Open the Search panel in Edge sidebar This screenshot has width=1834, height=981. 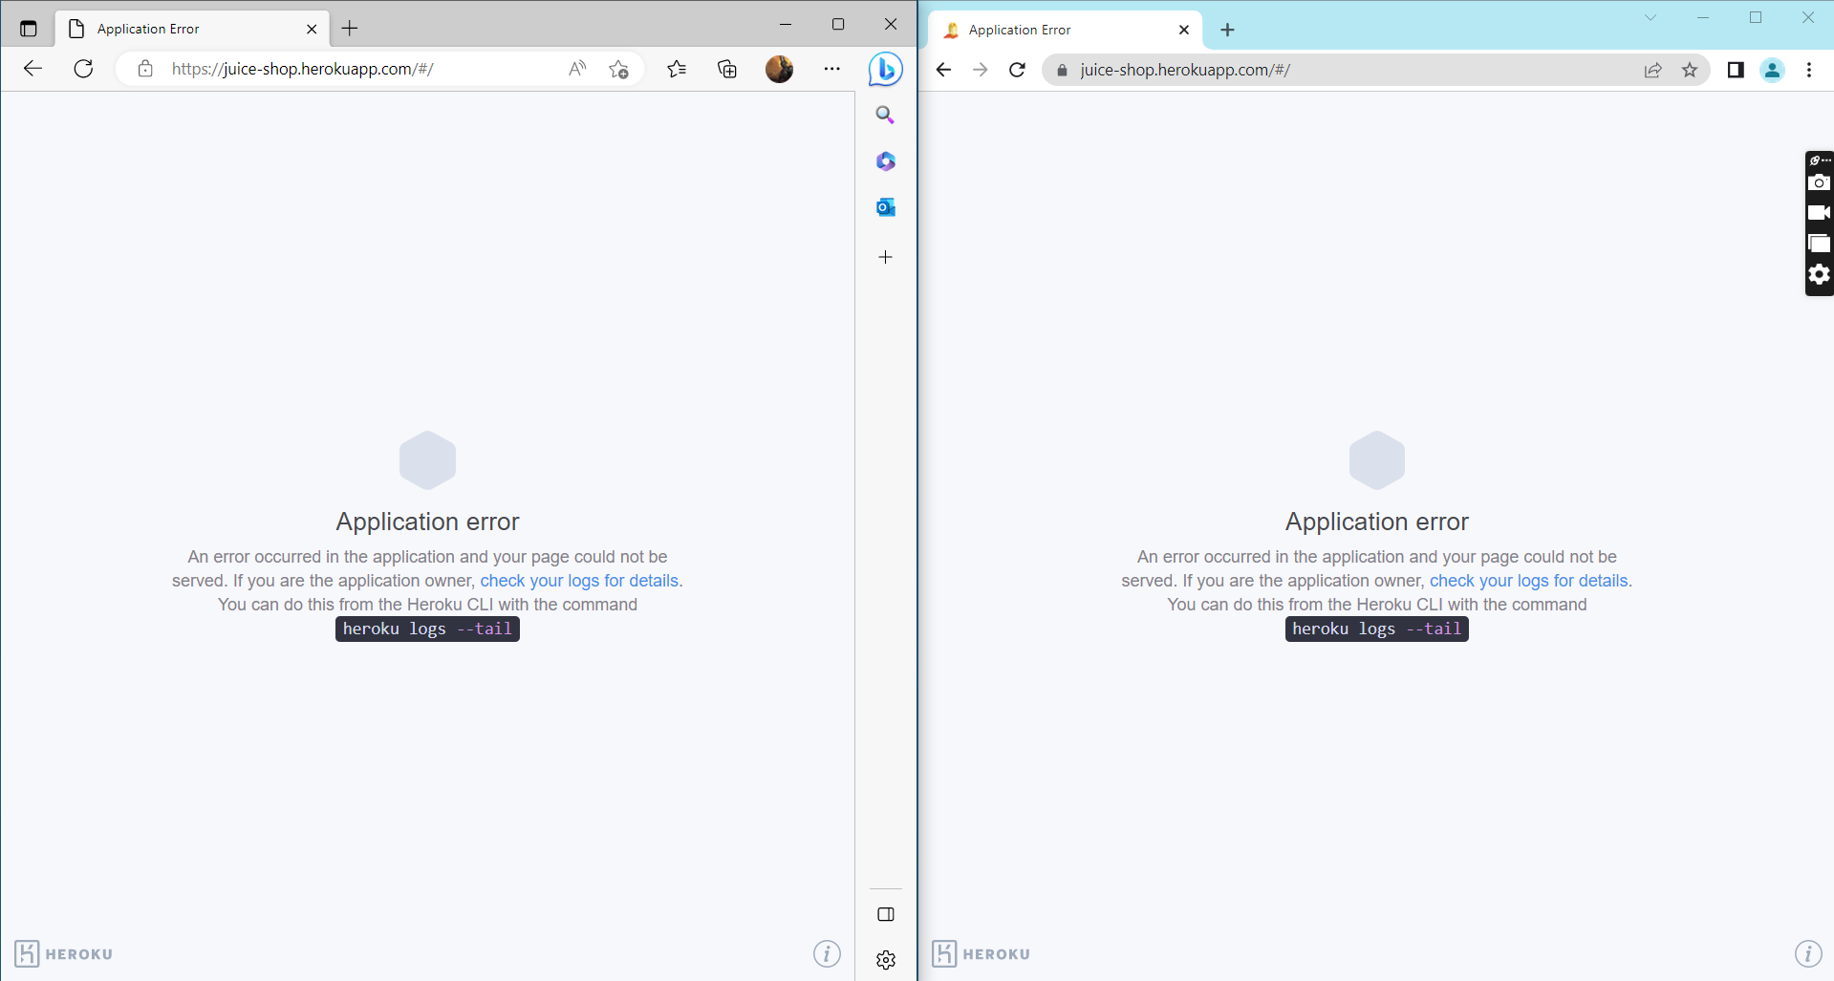coord(884,115)
